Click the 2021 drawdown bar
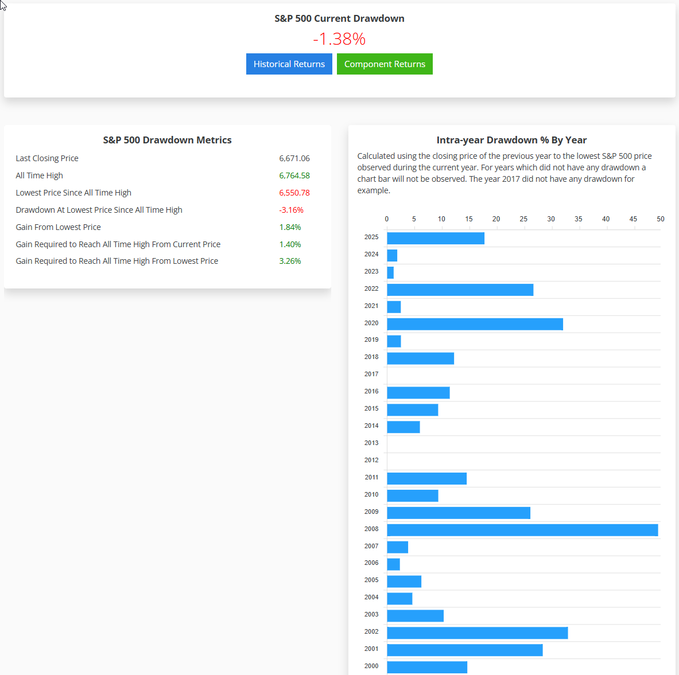Image resolution: width=679 pixels, height=675 pixels. click(394, 307)
